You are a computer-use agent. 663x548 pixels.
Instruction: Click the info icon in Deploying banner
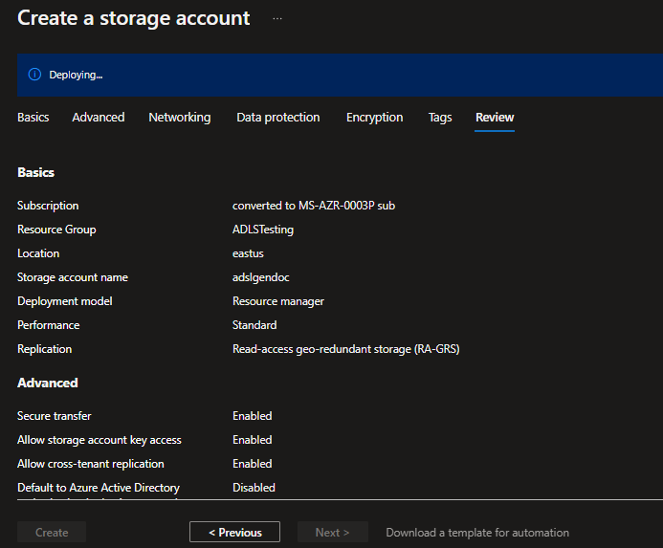coord(34,75)
